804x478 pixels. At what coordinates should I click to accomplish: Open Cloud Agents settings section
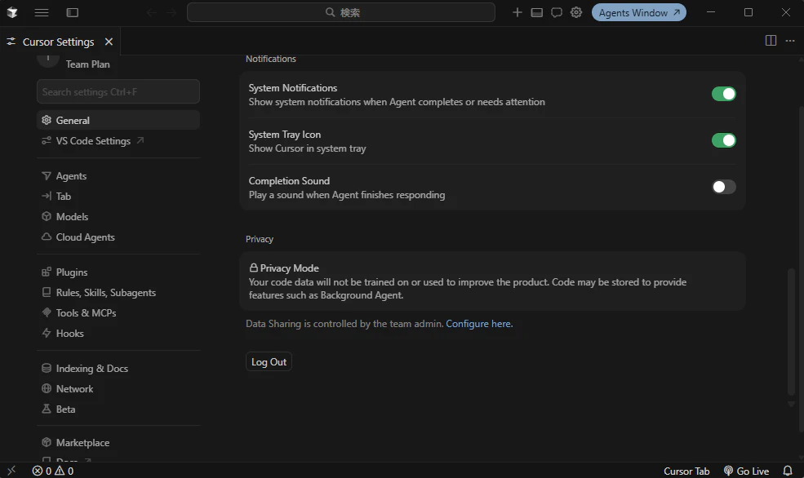pos(118,237)
